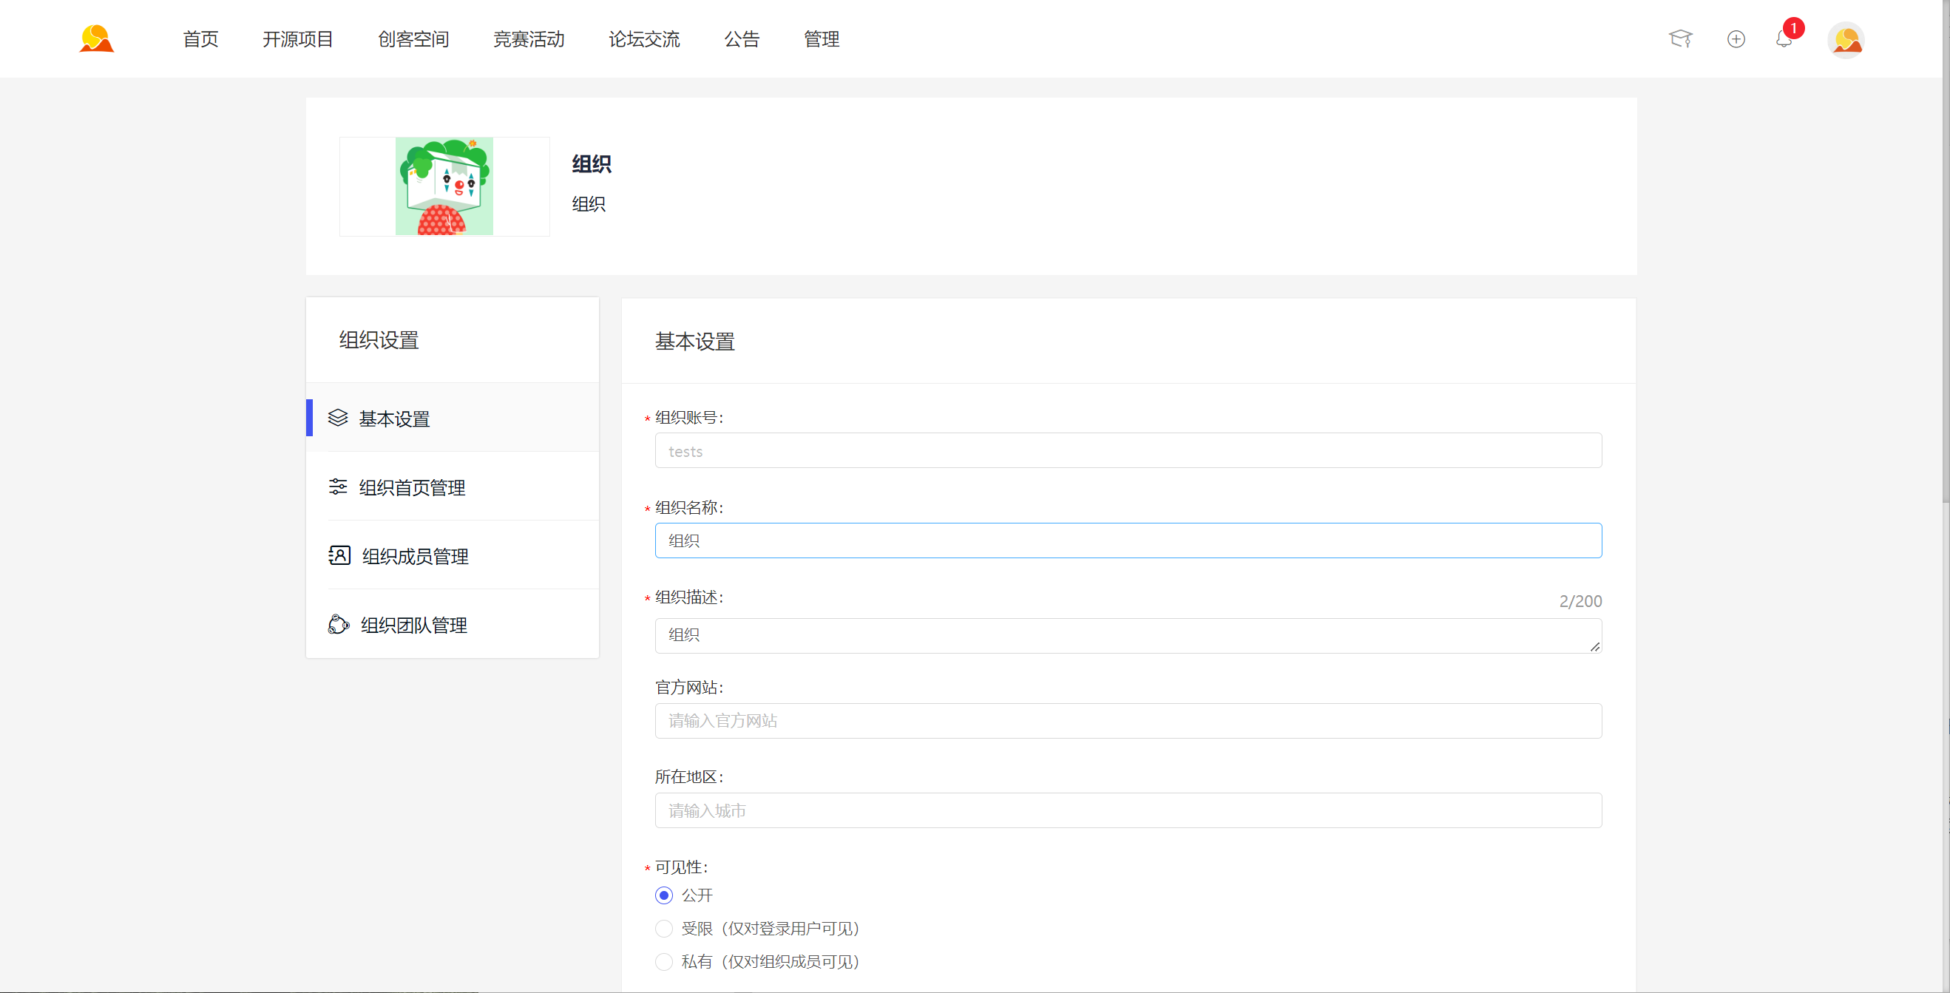Open the 论坛交流 nav item

coord(644,38)
